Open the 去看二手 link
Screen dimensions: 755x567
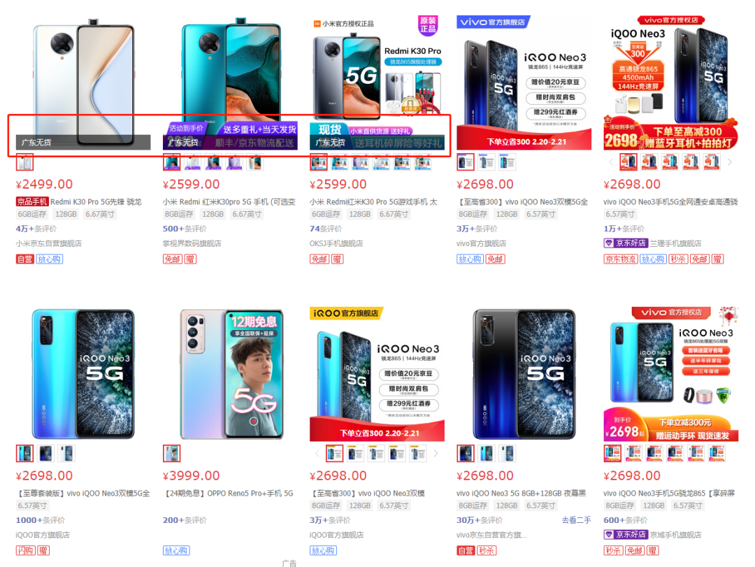[576, 520]
